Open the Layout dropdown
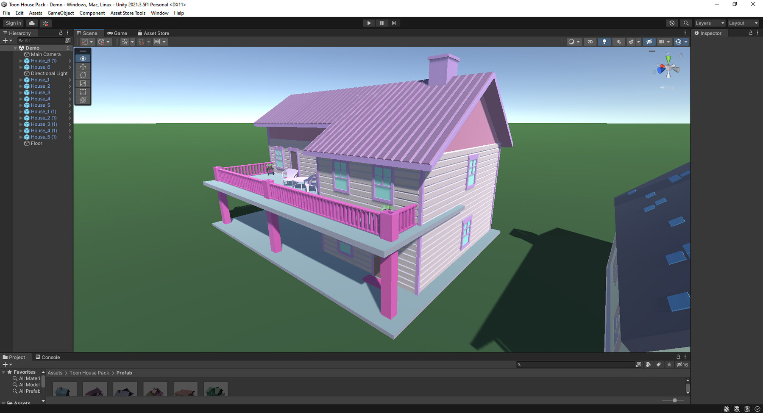The height and width of the screenshot is (413, 763). coord(743,23)
